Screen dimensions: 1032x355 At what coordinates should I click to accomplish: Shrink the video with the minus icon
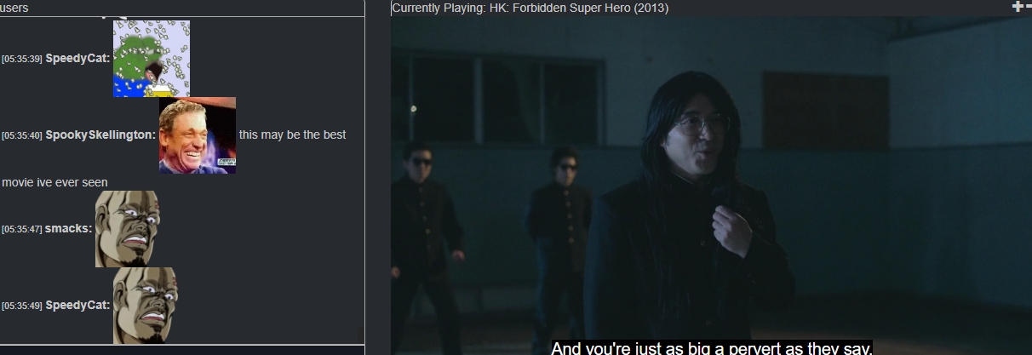tap(1027, 7)
